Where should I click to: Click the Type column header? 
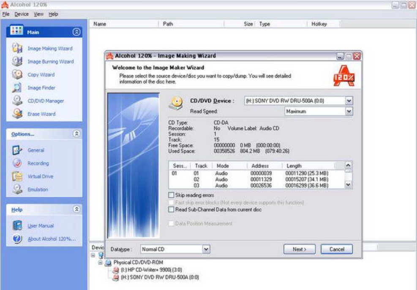[x=281, y=24]
